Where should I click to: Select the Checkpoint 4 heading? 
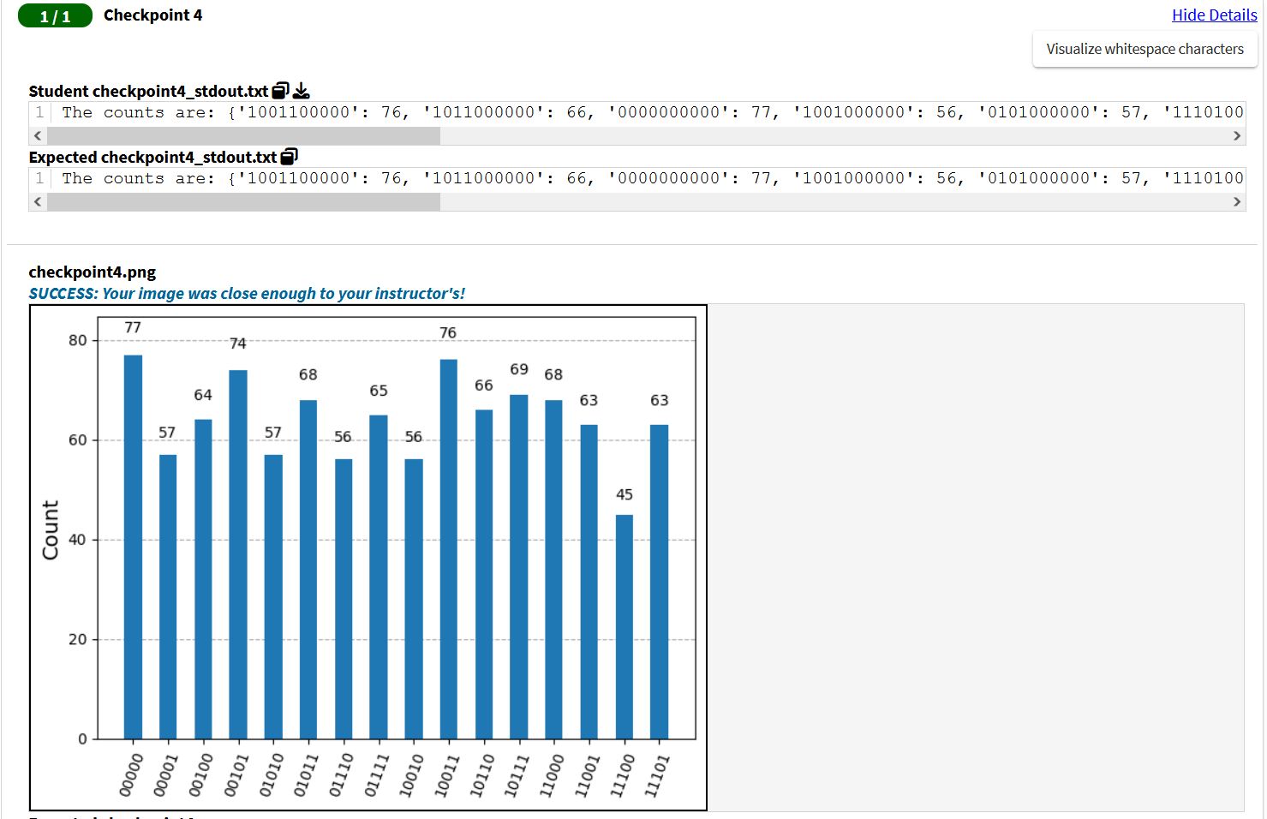point(153,15)
